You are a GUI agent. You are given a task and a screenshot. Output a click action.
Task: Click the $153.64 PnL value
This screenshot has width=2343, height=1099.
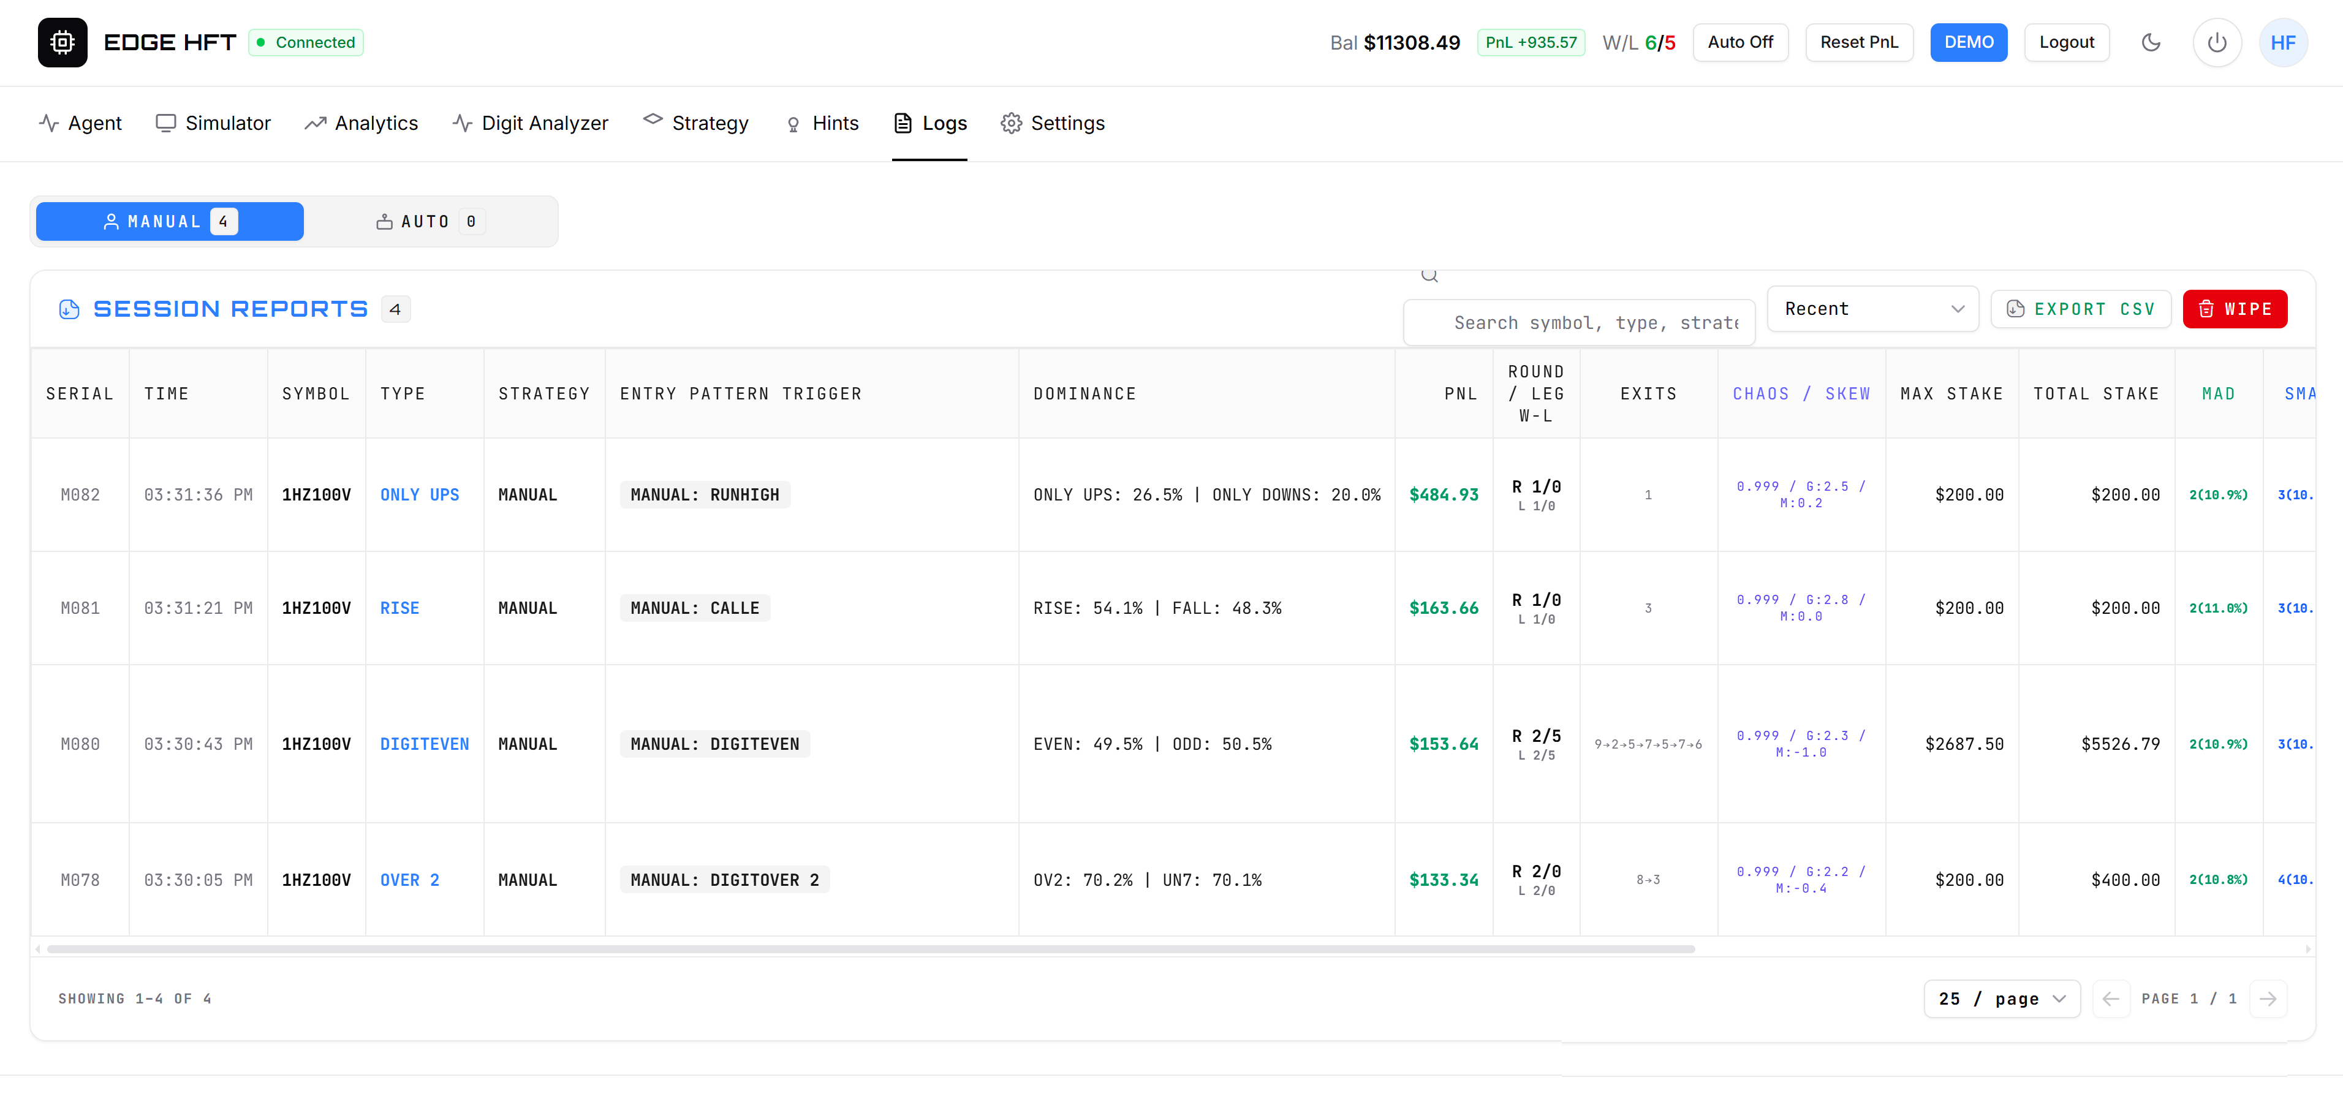pos(1444,744)
